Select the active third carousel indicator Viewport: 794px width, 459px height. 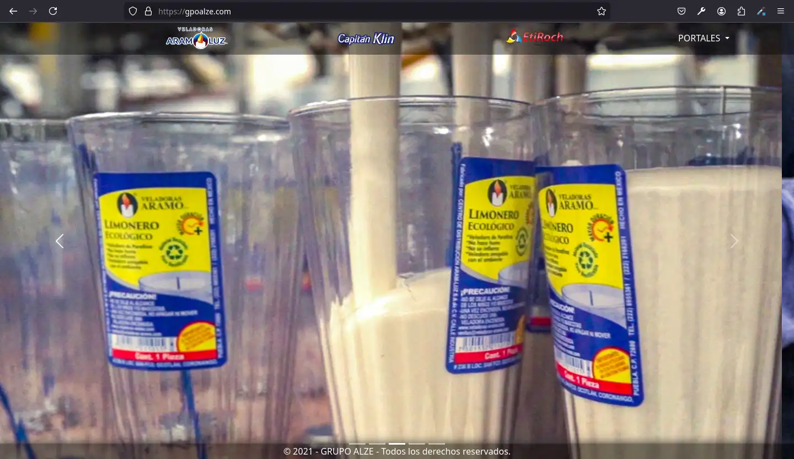[x=397, y=444]
